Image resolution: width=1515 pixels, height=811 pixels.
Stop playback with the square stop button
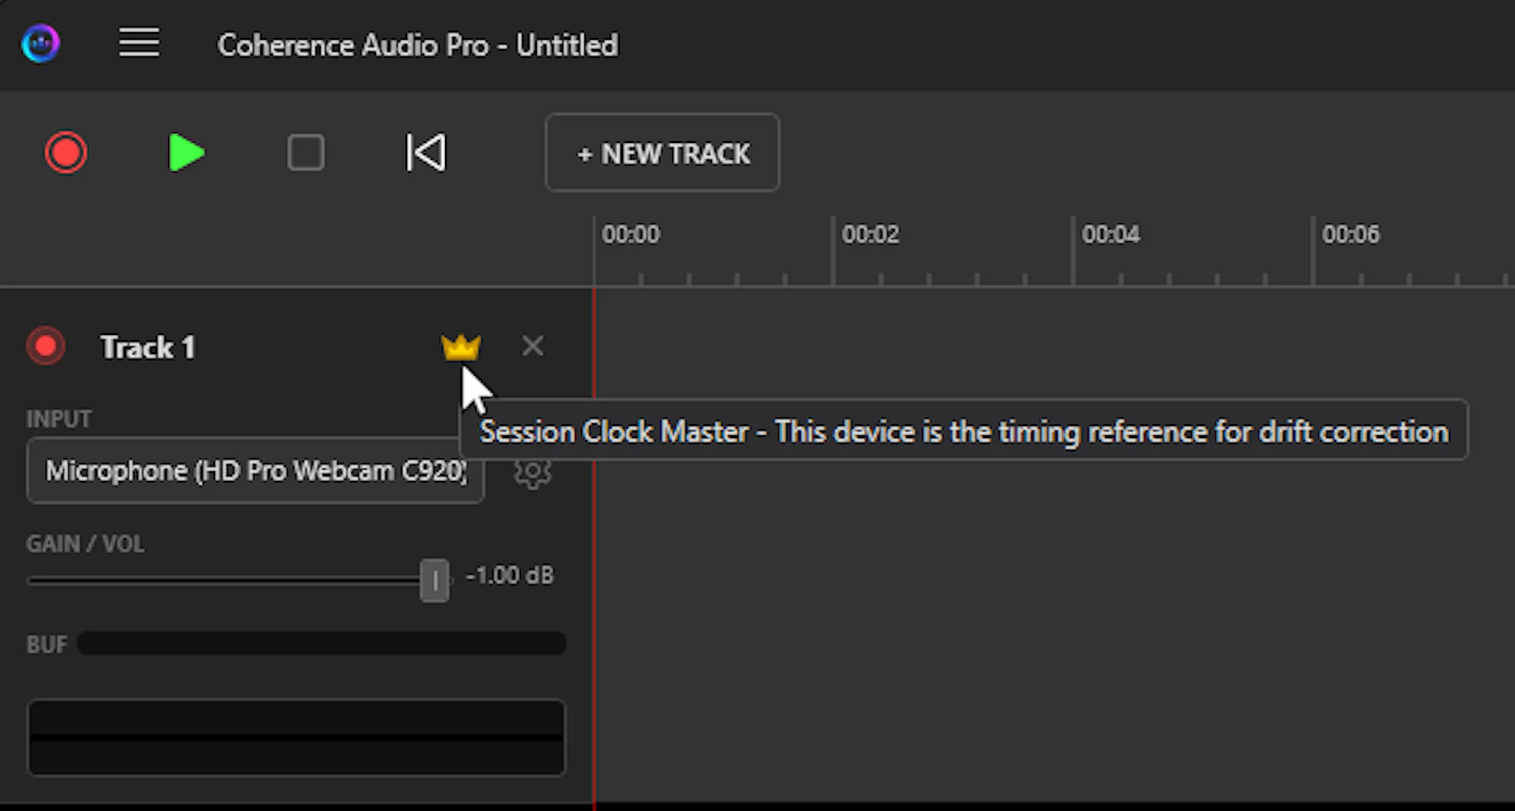306,152
